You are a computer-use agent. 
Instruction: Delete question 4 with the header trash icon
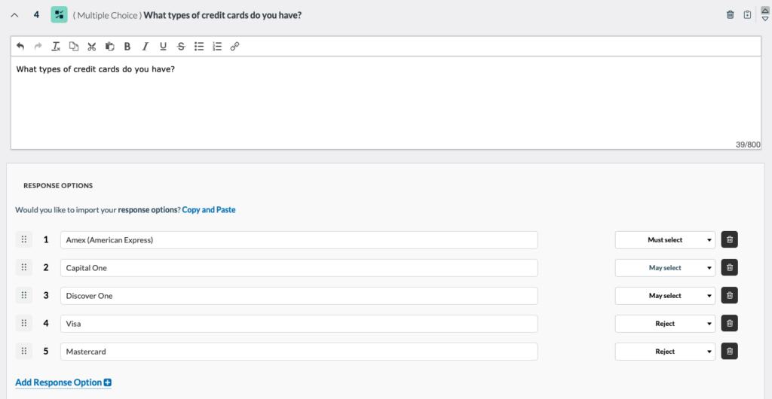coord(730,15)
